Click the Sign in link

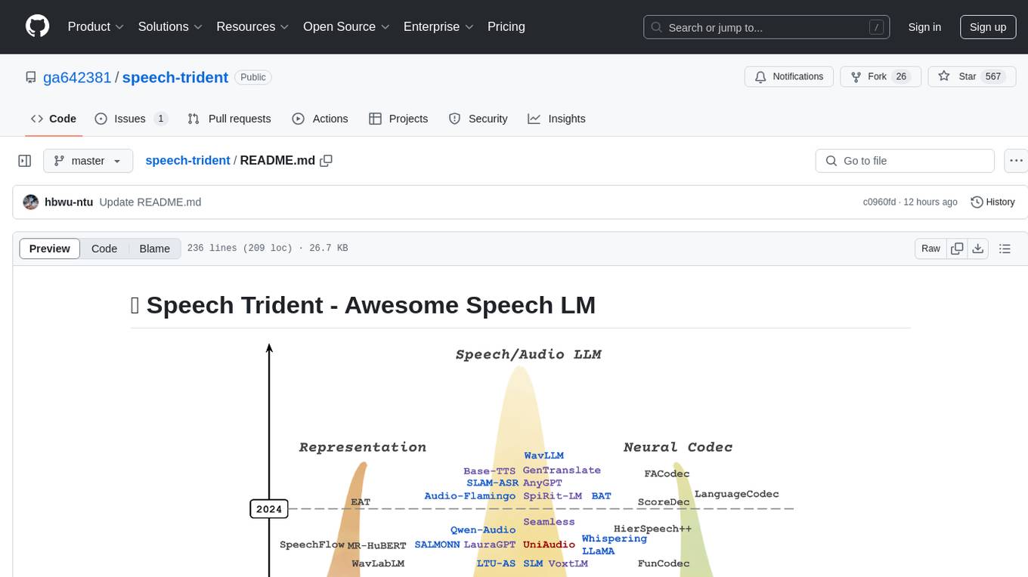924,27
